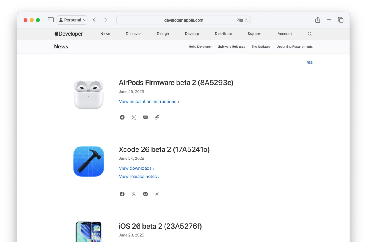367x242 pixels.
Task: Share AirPods Firmware post on Facebook
Action: point(122,117)
